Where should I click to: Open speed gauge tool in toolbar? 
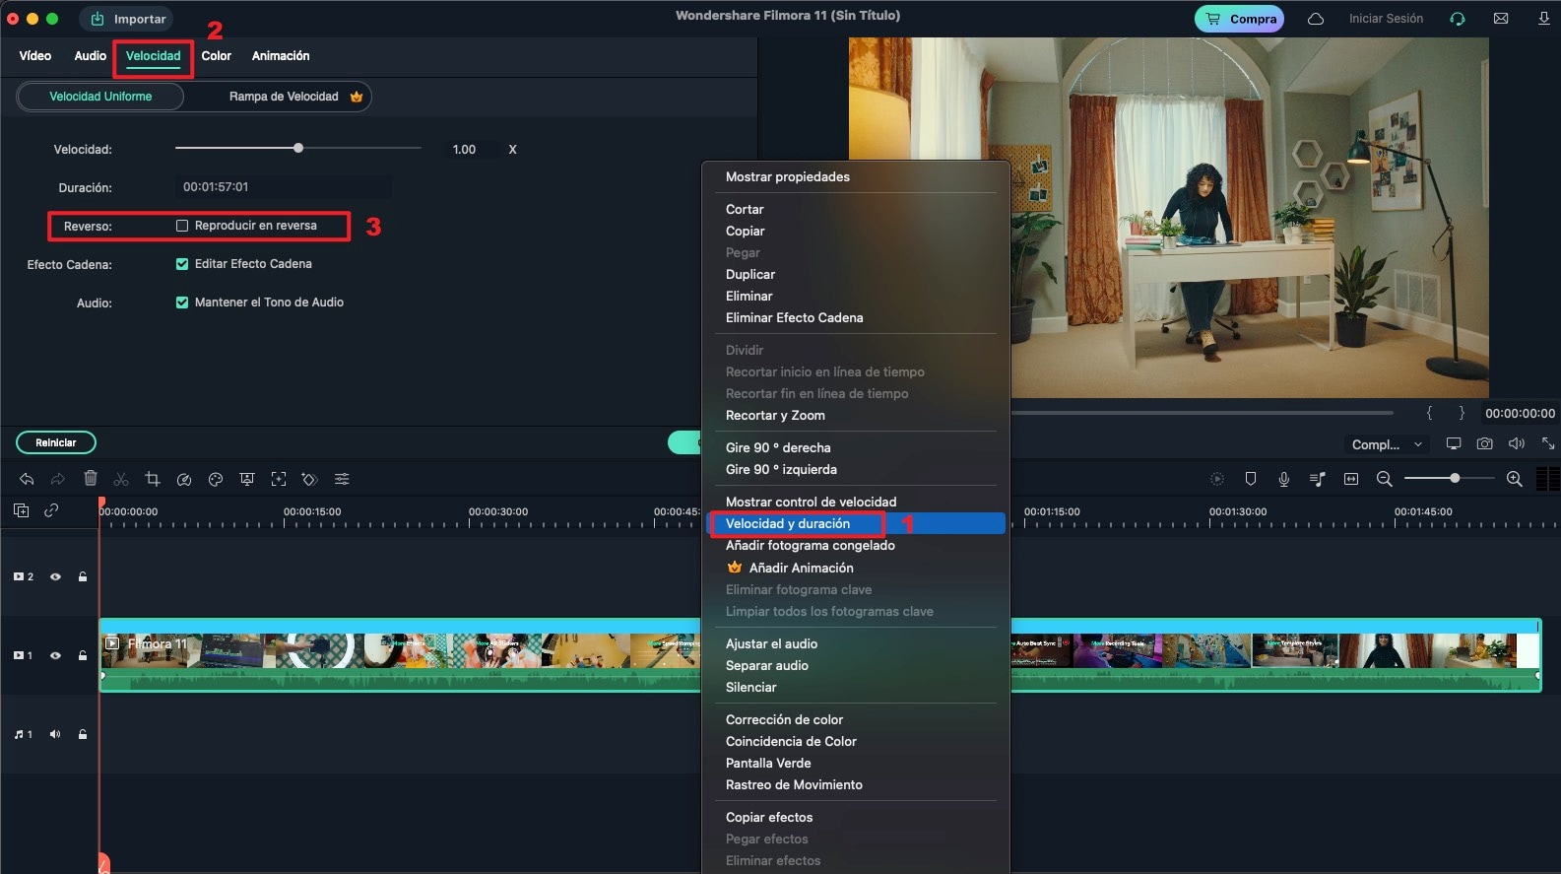tap(184, 480)
